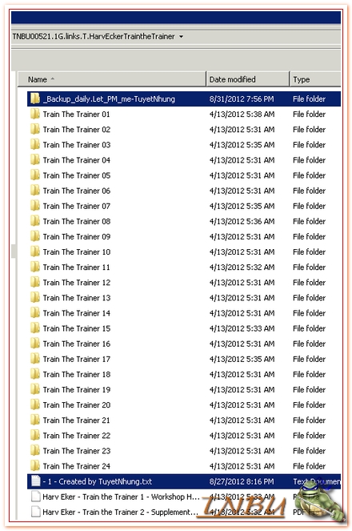Screen dimensions: 352x531
Task: Click File folder type of Train The Trainer 18
Action: 309,374
